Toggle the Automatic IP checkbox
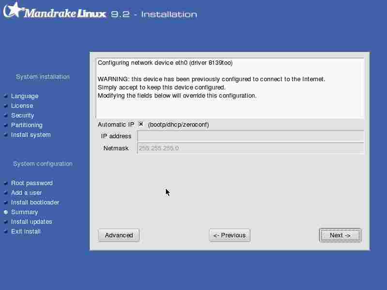The height and width of the screenshot is (290, 387). [141, 124]
